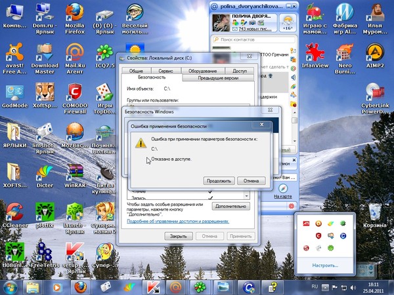Open the Dicter desktop shortcut
The image size is (394, 295).
pyautogui.click(x=45, y=176)
